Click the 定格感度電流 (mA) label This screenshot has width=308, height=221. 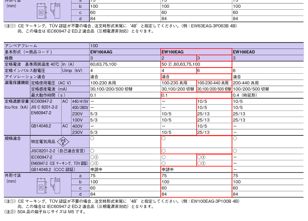pos(49,89)
